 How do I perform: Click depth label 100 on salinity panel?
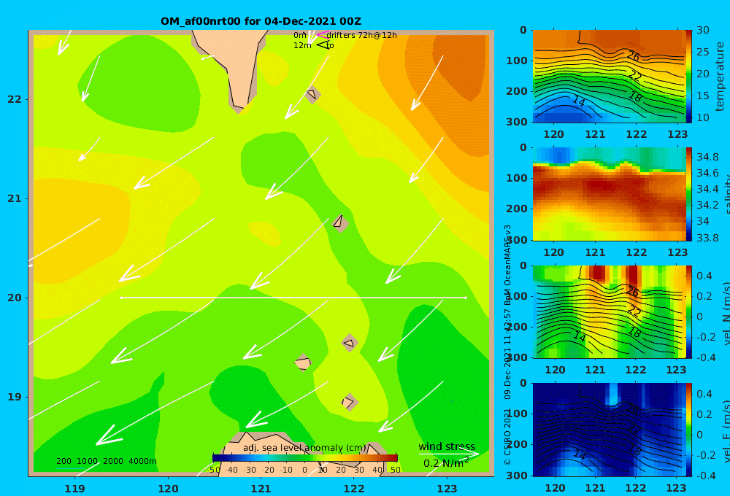517,178
